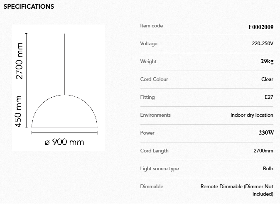
Task: Click the Indoor dry location value
Action: (252, 115)
